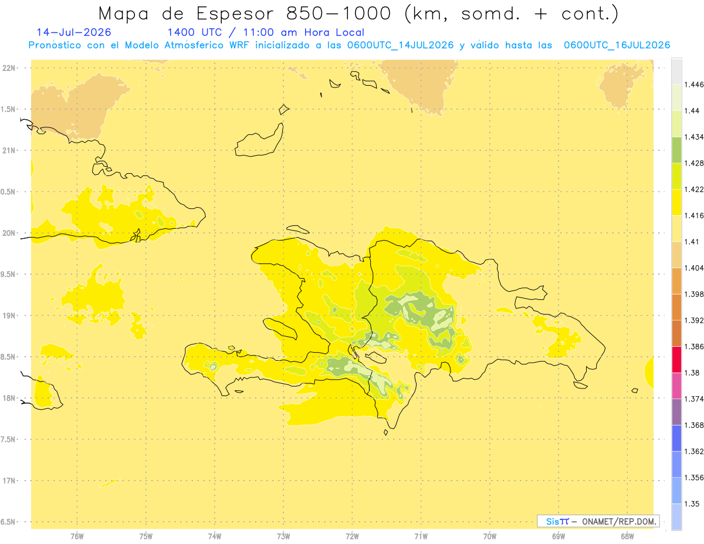Click the legend value '1.446'

pyautogui.click(x=694, y=85)
